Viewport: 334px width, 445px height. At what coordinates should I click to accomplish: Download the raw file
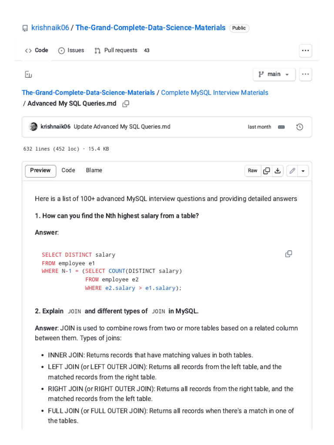[277, 171]
